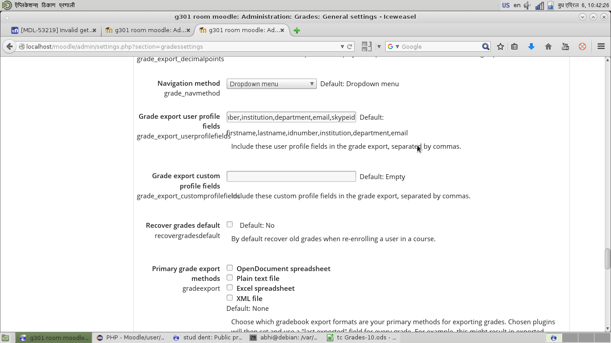Image resolution: width=611 pixels, height=343 pixels.
Task: Go back with the browser back arrow
Action: (9, 46)
